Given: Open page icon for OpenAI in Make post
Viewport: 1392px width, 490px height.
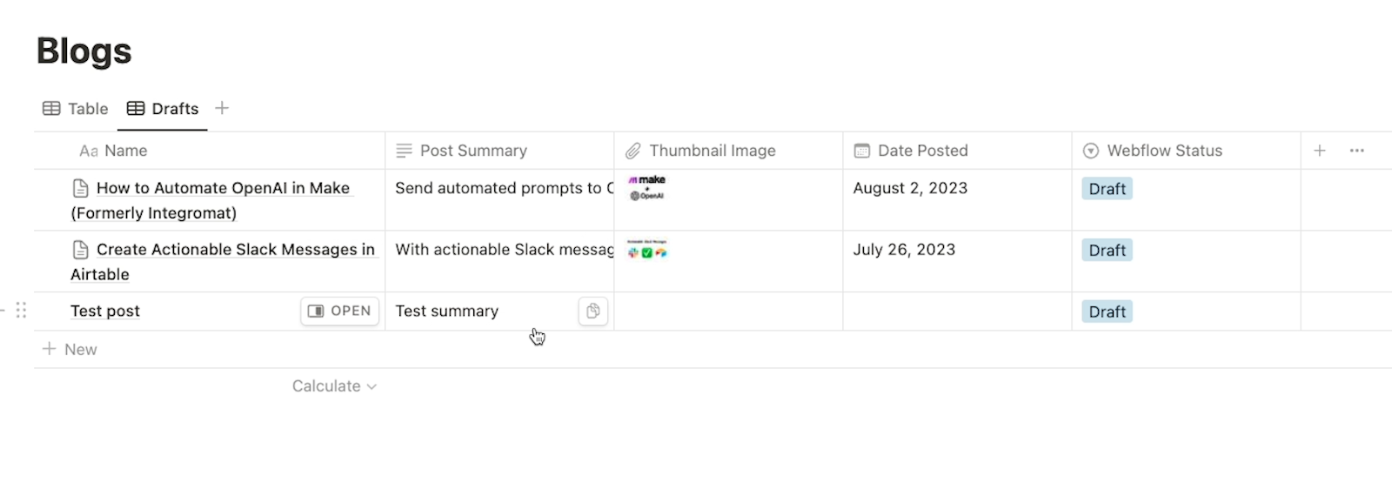Looking at the screenshot, I should click(x=80, y=188).
